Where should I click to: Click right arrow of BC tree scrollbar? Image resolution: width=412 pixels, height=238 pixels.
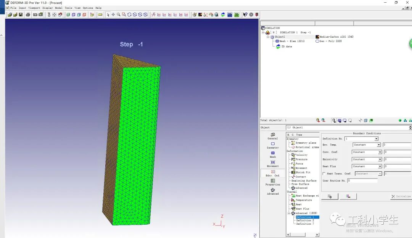pos(317,235)
